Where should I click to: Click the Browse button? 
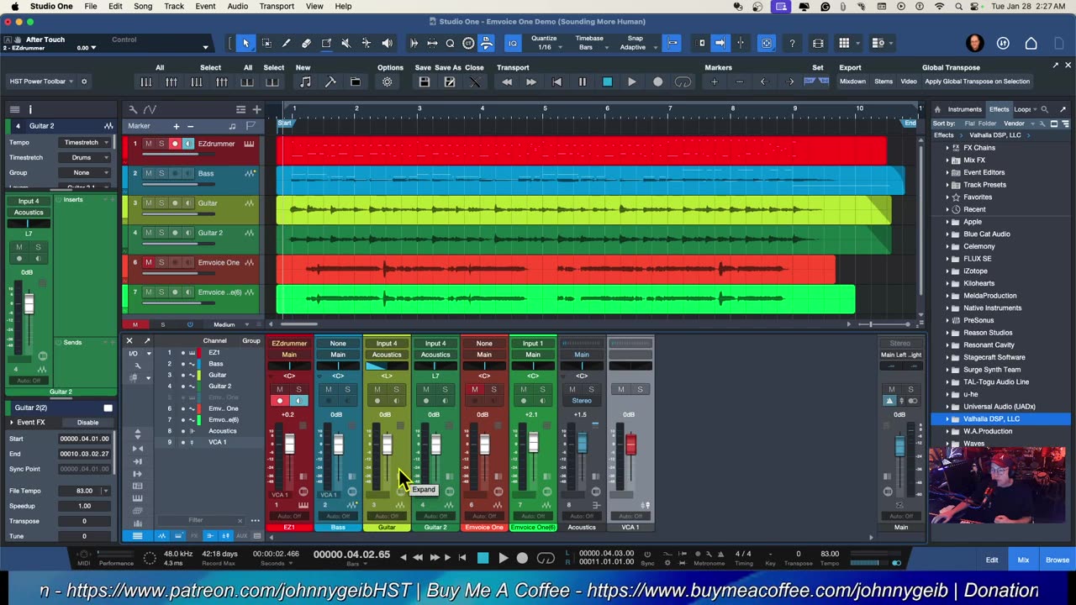point(1057,560)
